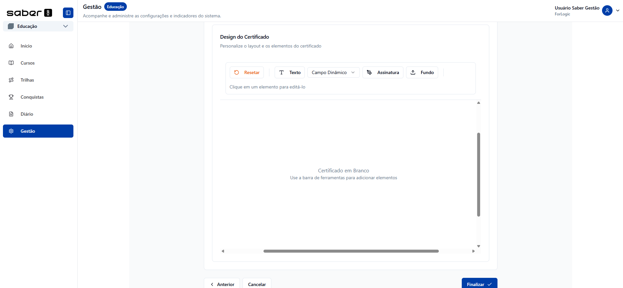Go to Início in sidebar

[26, 46]
